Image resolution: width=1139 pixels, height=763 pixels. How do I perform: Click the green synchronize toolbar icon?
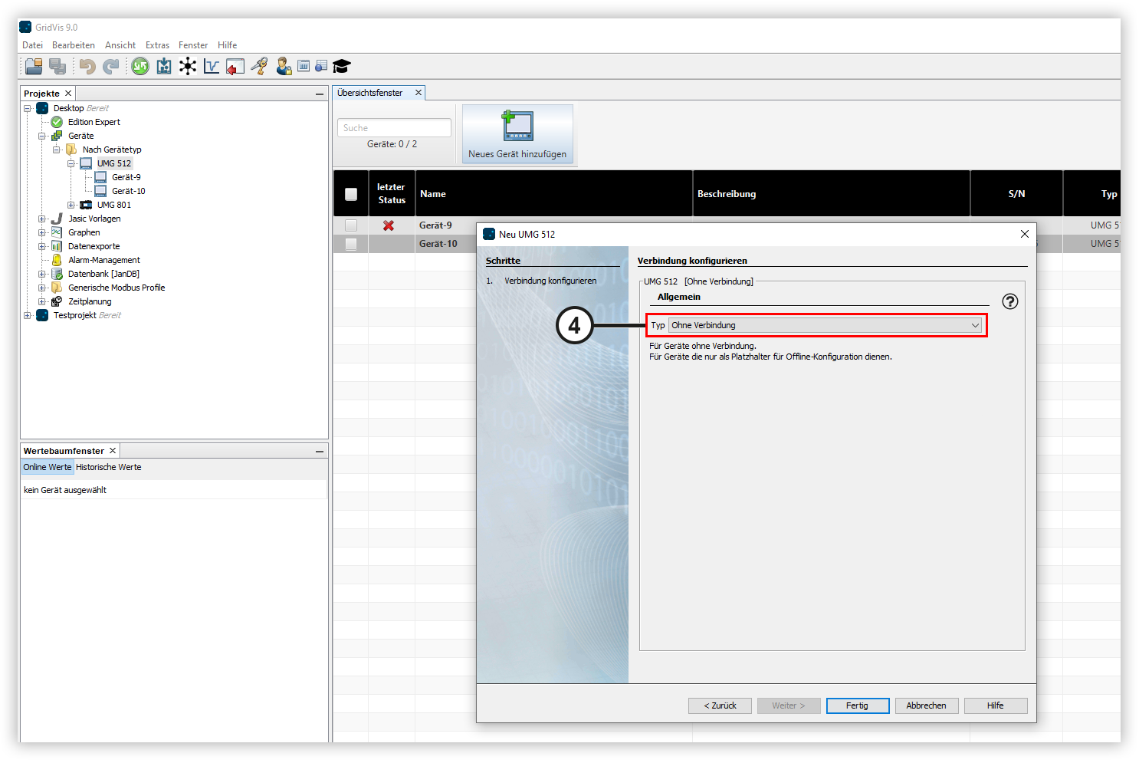[140, 67]
